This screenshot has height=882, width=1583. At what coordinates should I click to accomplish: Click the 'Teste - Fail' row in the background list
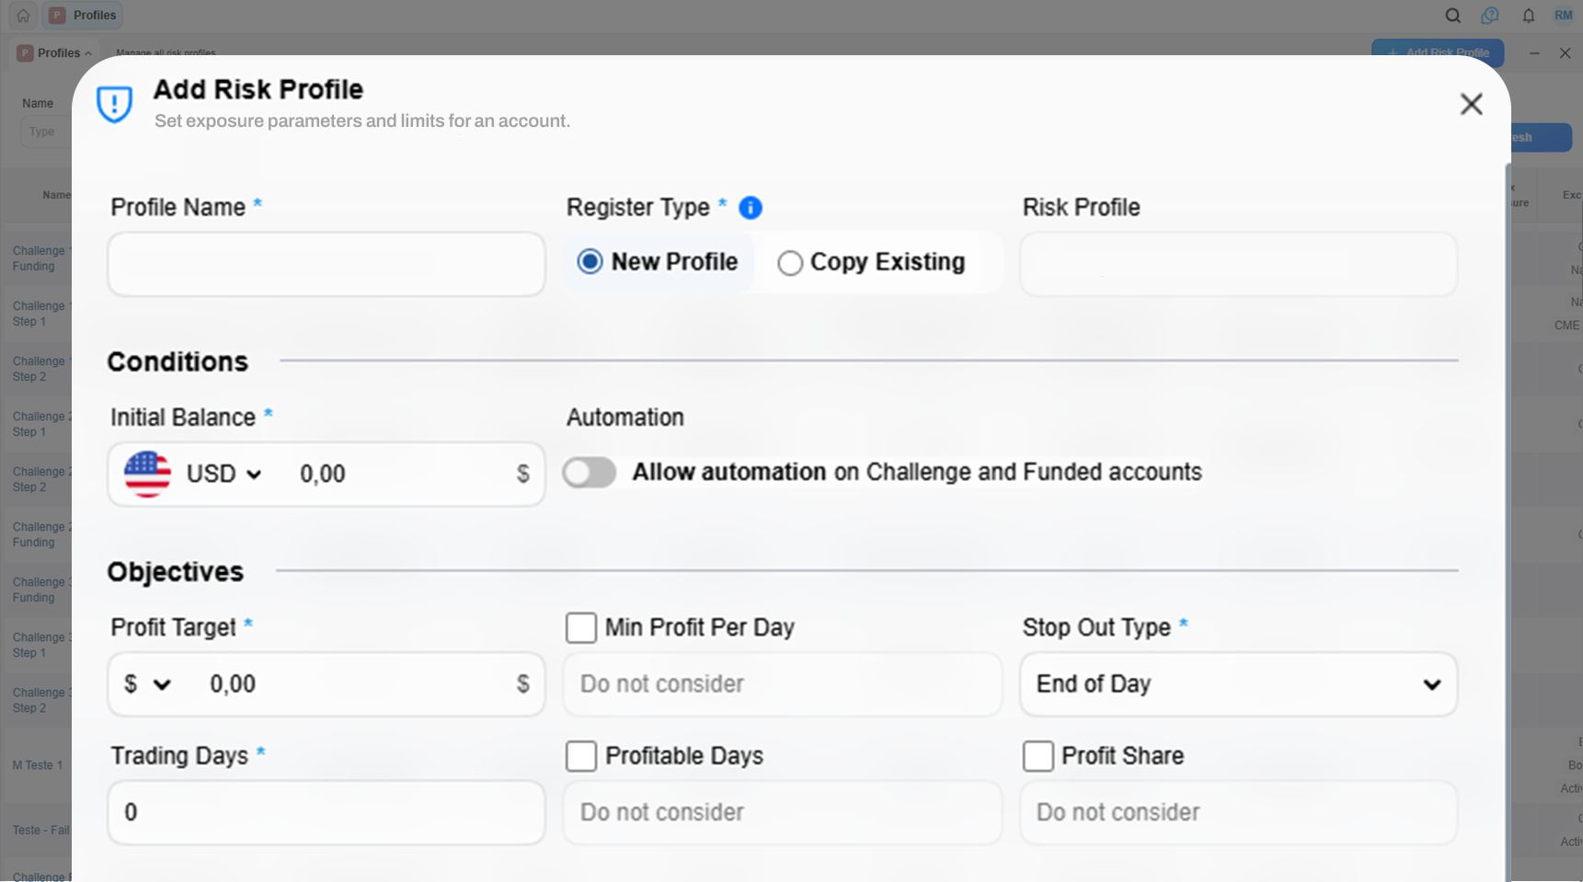(x=41, y=830)
